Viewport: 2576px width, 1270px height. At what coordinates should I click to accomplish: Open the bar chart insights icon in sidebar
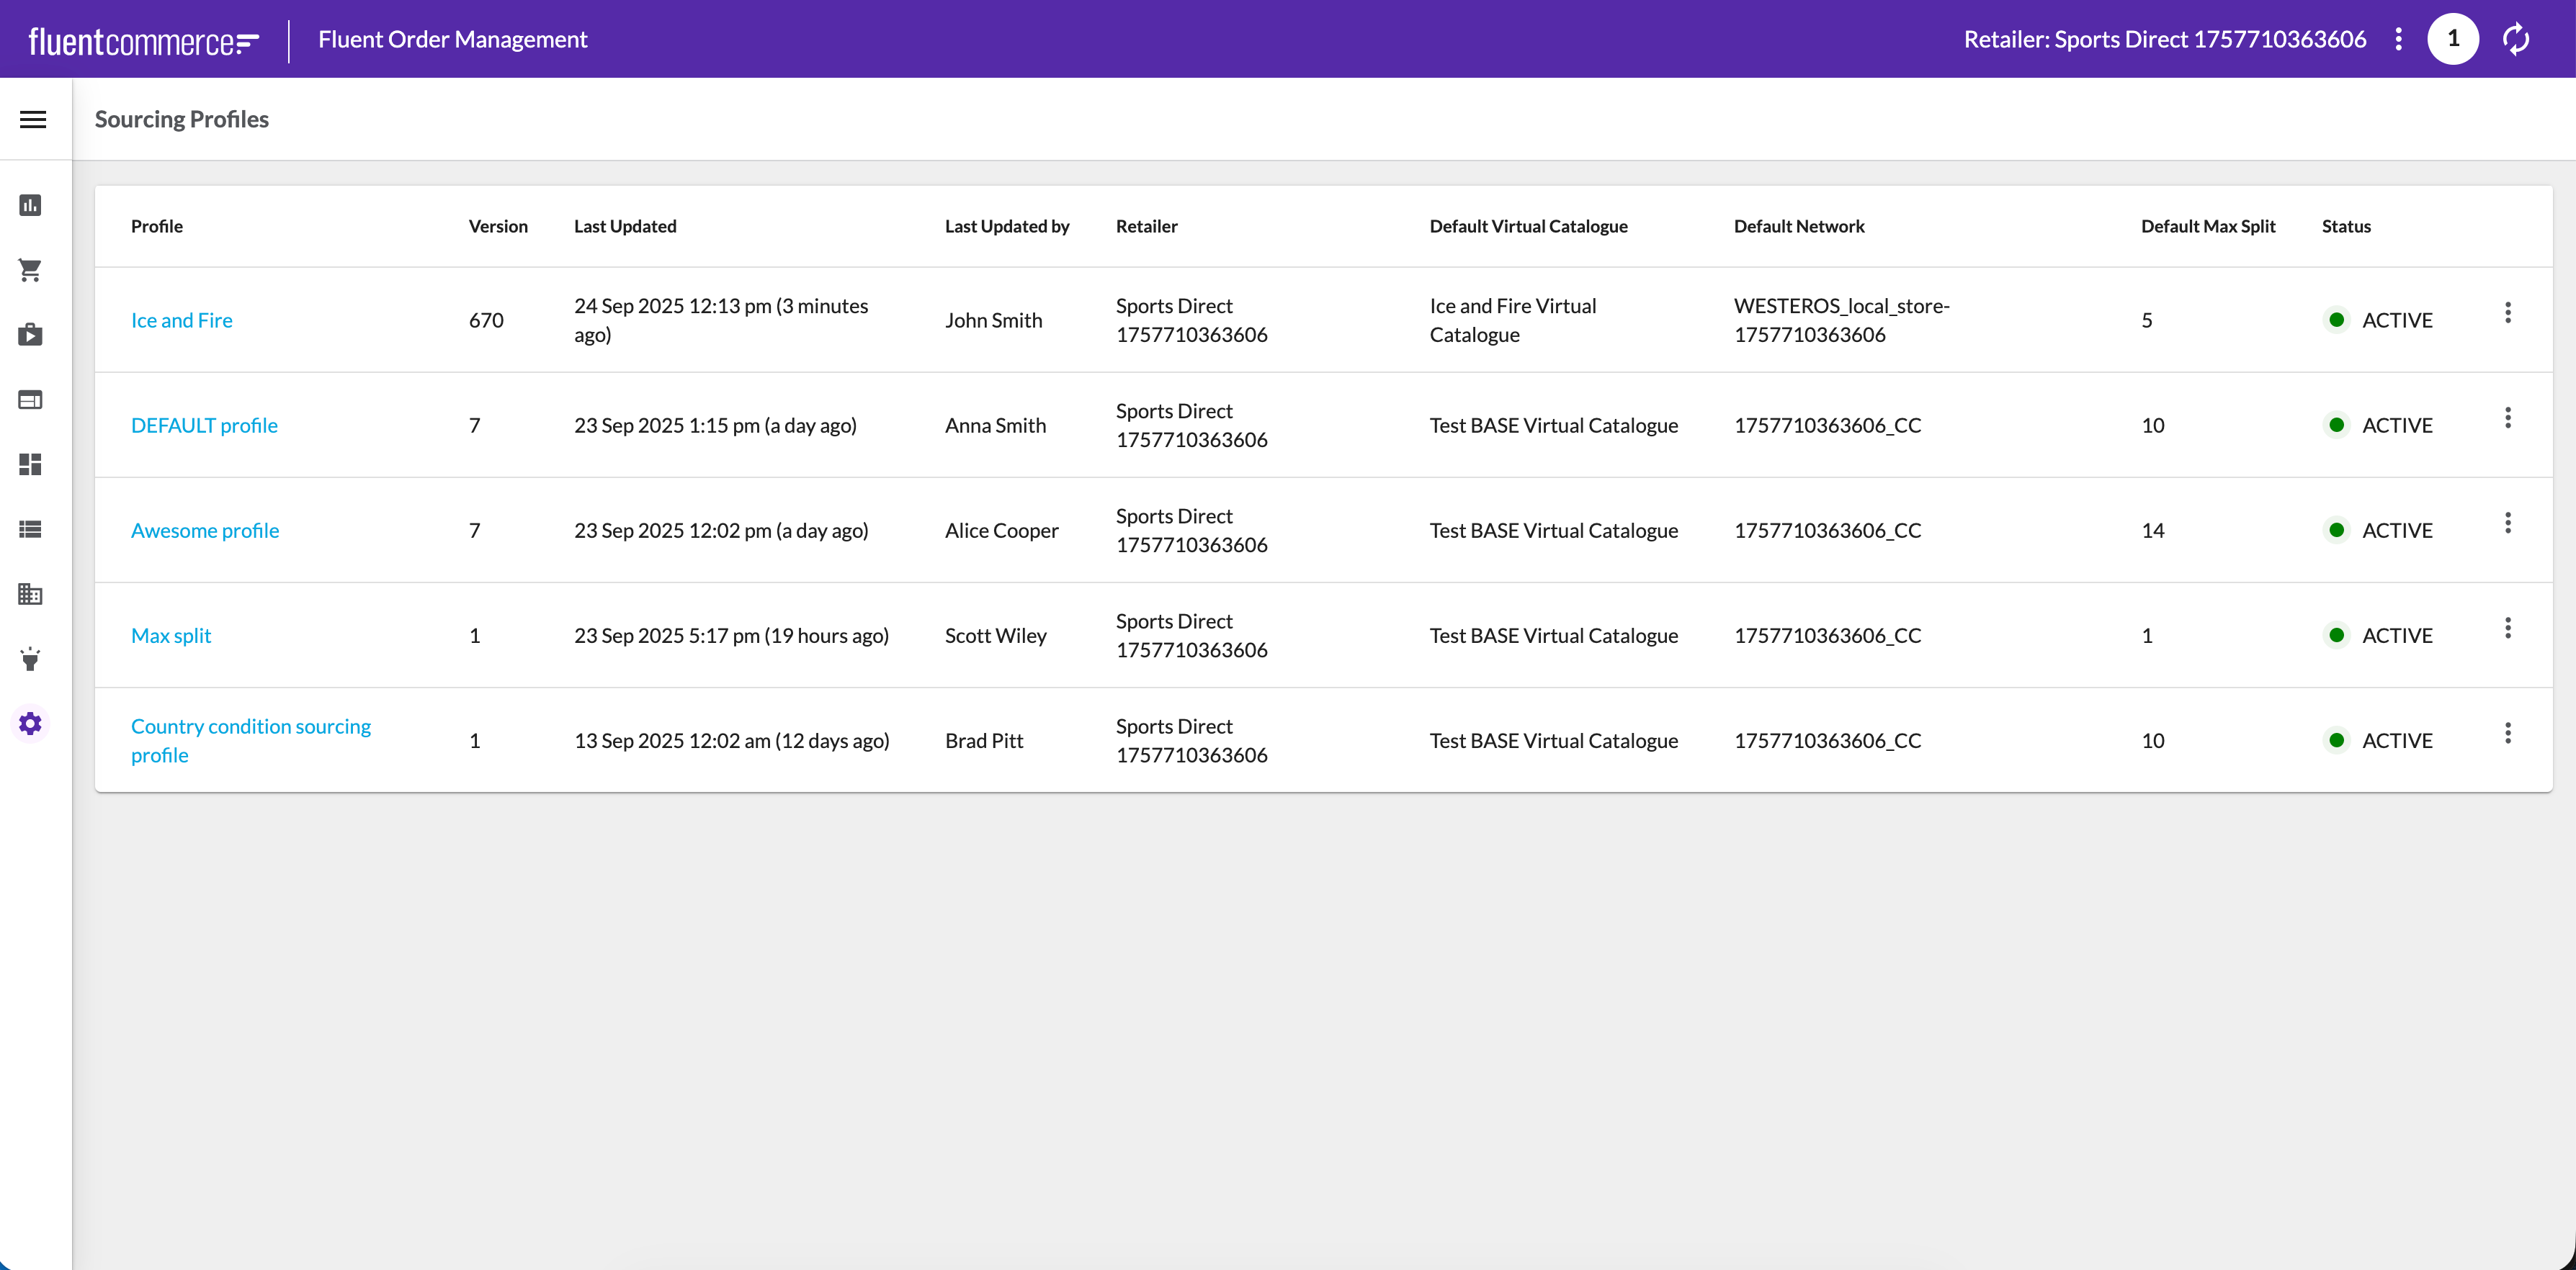tap(30, 205)
